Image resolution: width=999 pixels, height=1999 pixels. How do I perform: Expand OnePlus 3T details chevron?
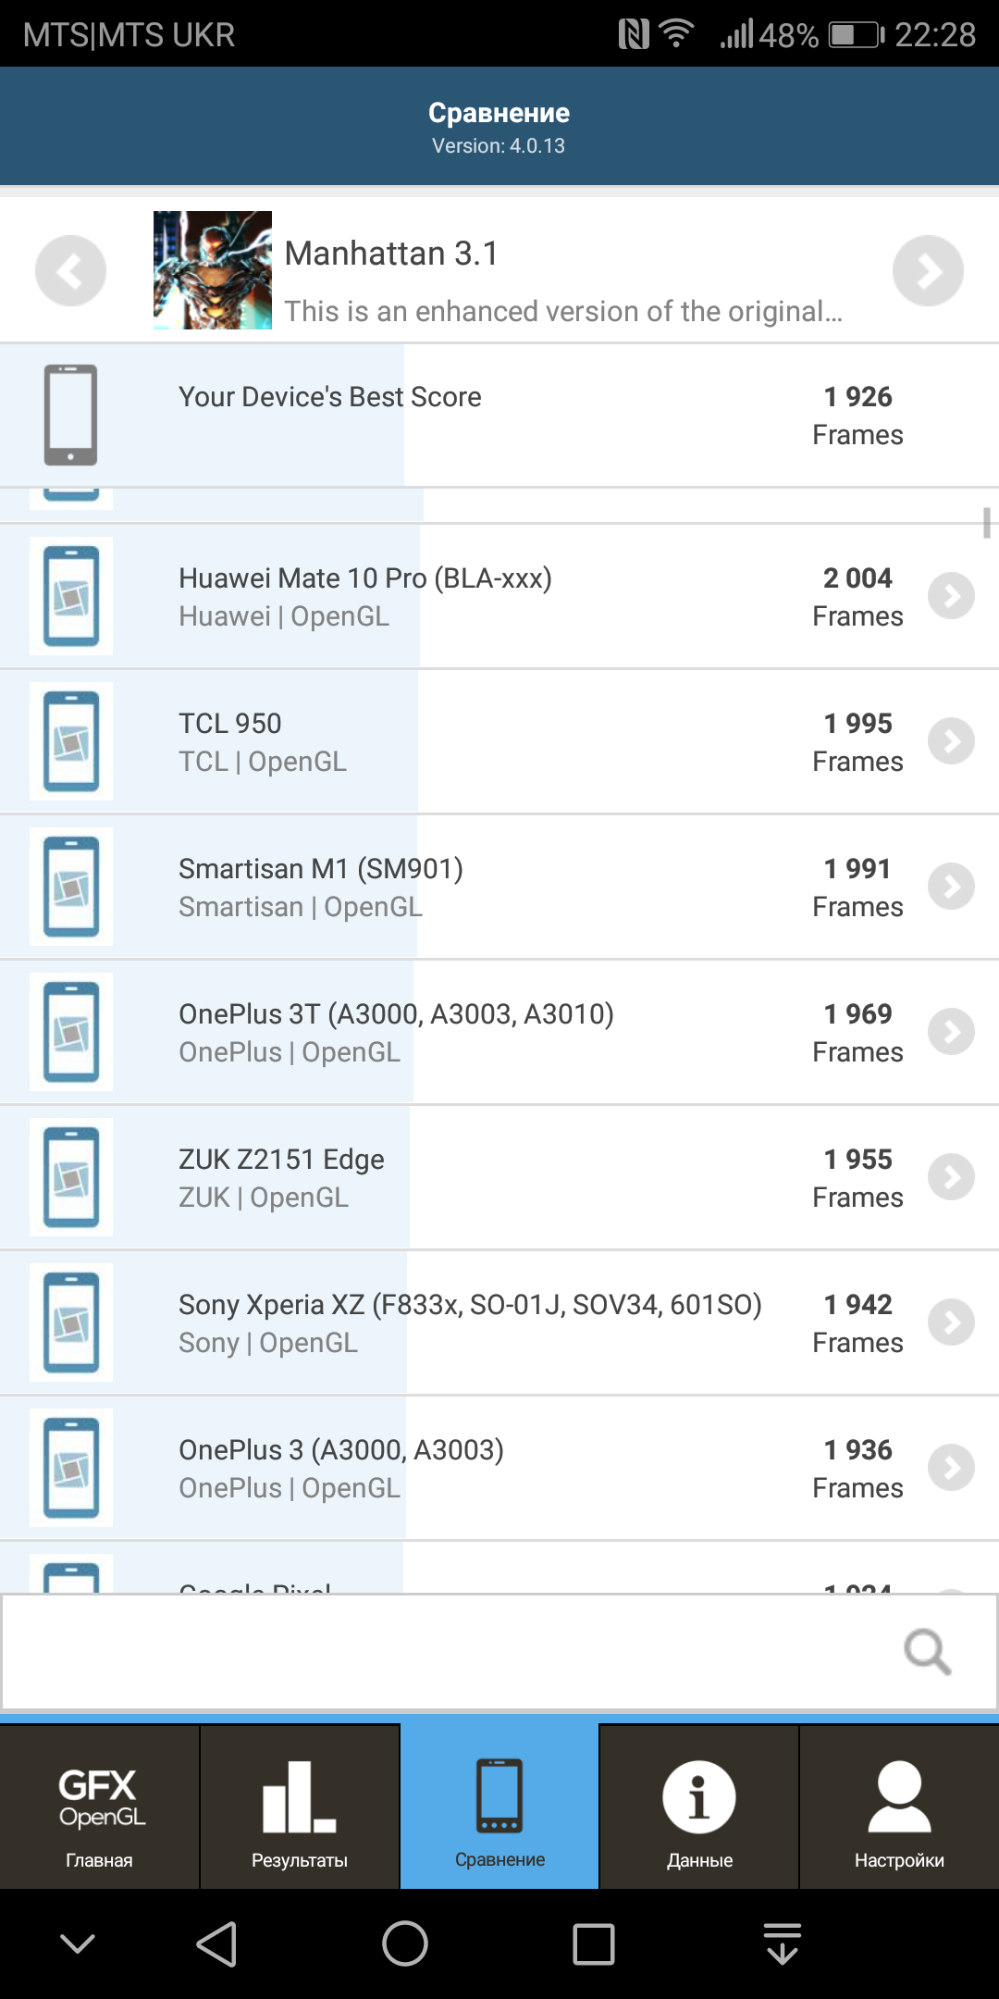point(952,1032)
